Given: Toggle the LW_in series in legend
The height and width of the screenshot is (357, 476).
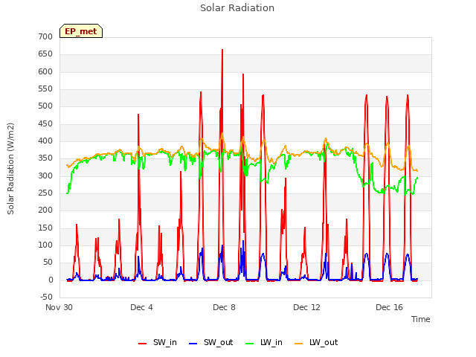Looking at the screenshot, I should tap(264, 343).
